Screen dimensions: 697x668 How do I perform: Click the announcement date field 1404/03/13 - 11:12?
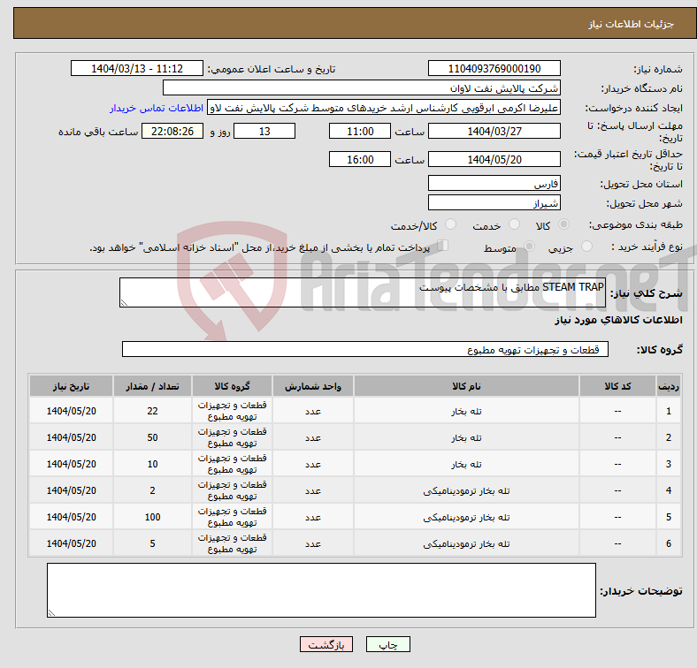coord(137,68)
